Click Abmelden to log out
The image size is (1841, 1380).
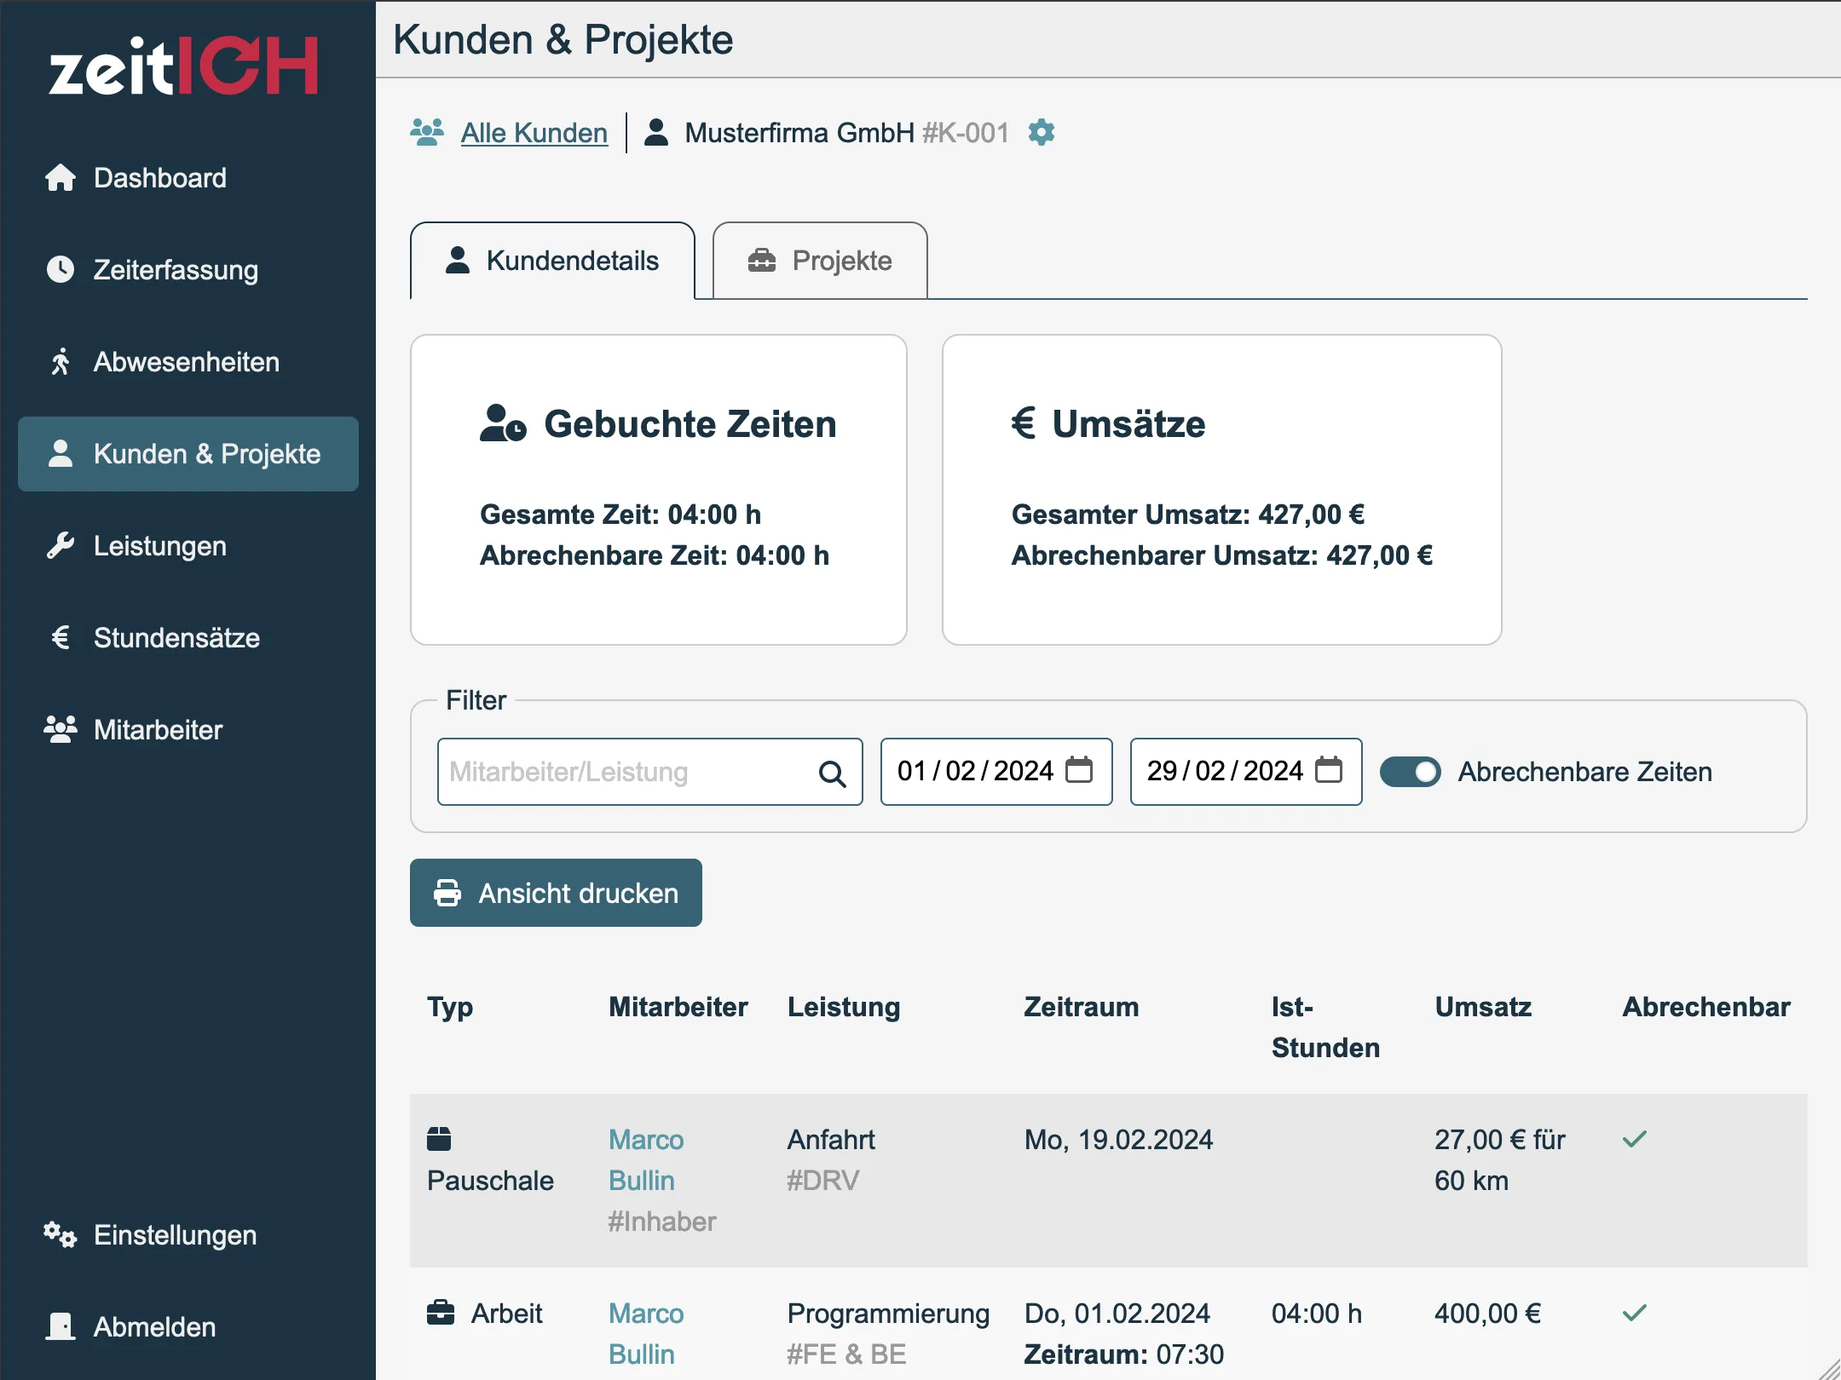tap(188, 1327)
